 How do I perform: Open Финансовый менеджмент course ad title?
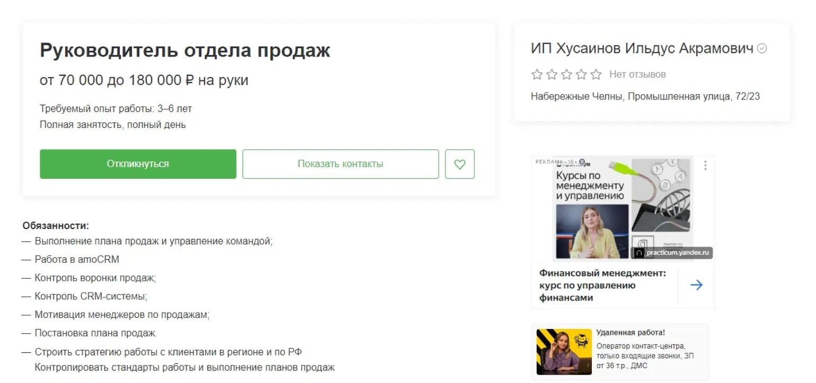click(602, 285)
